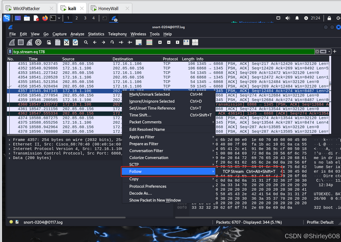Expand Ethernet II details row
The width and height of the screenshot is (341, 242).
click(x=10, y=144)
